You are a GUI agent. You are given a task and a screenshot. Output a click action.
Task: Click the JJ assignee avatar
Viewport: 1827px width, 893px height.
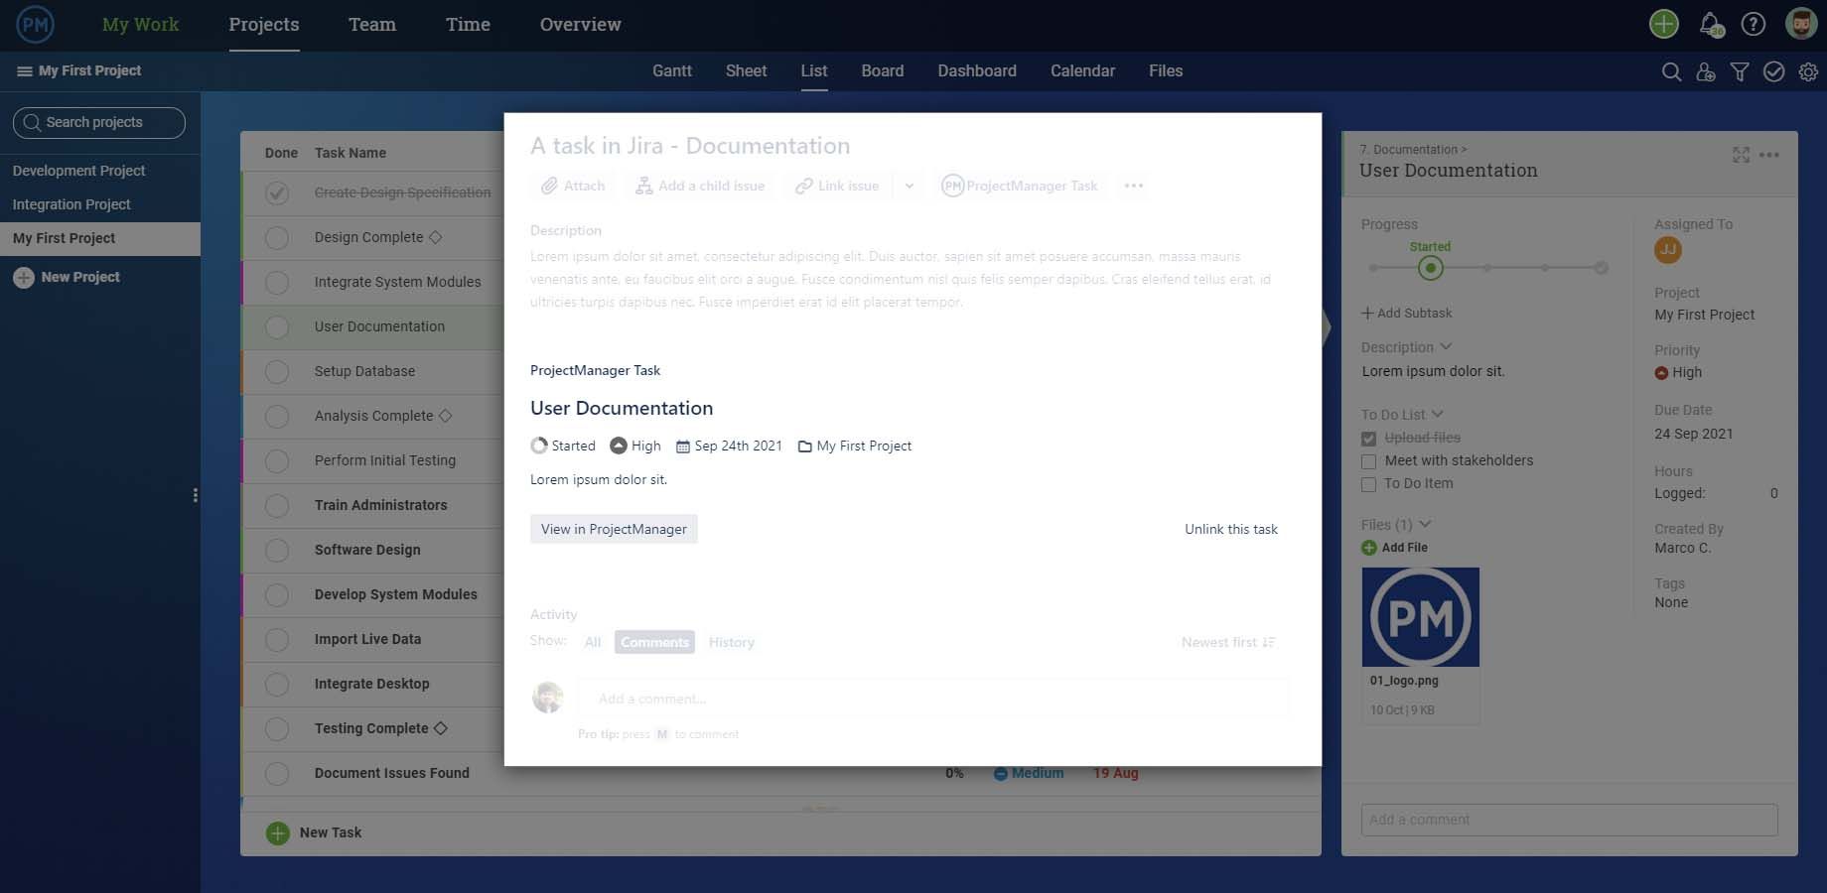pyautogui.click(x=1668, y=250)
